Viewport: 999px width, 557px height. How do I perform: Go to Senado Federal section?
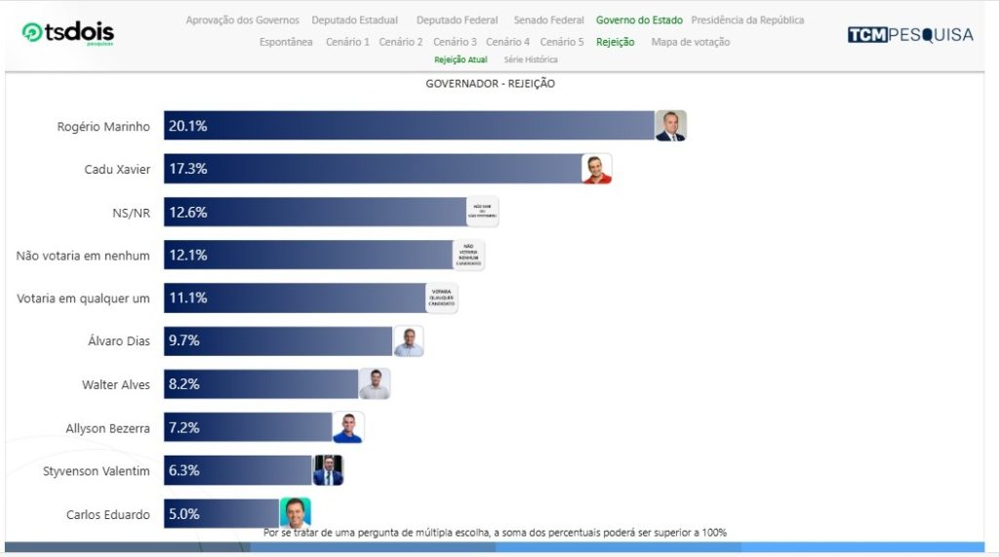[549, 20]
